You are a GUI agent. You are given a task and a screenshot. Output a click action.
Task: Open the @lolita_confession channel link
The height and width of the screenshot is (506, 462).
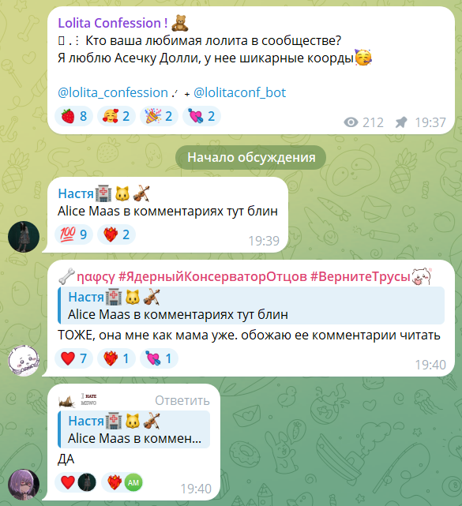[x=113, y=92]
